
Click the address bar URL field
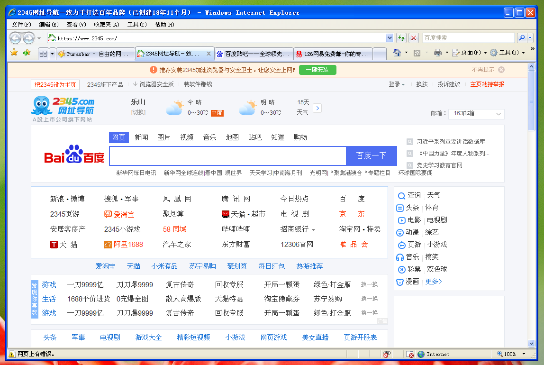pos(217,38)
